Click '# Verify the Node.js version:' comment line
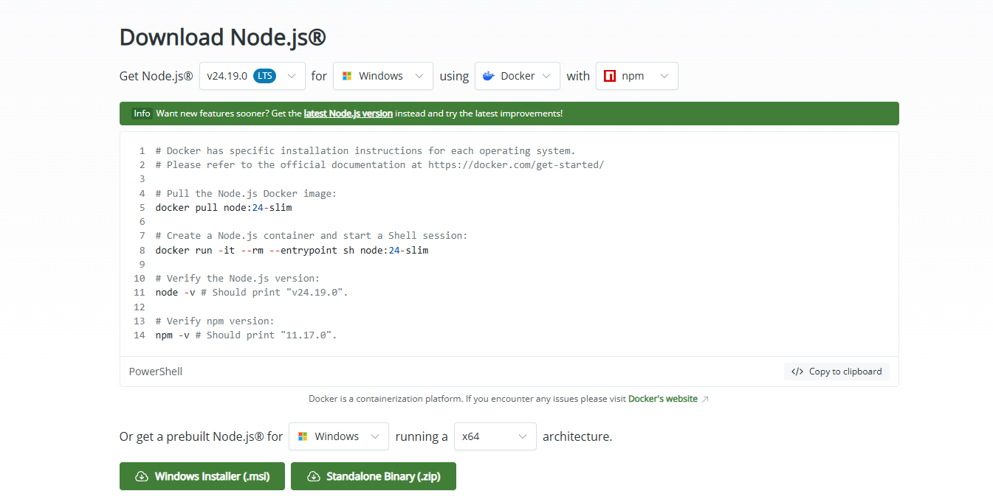Image resolution: width=993 pixels, height=502 pixels. pyautogui.click(x=238, y=278)
